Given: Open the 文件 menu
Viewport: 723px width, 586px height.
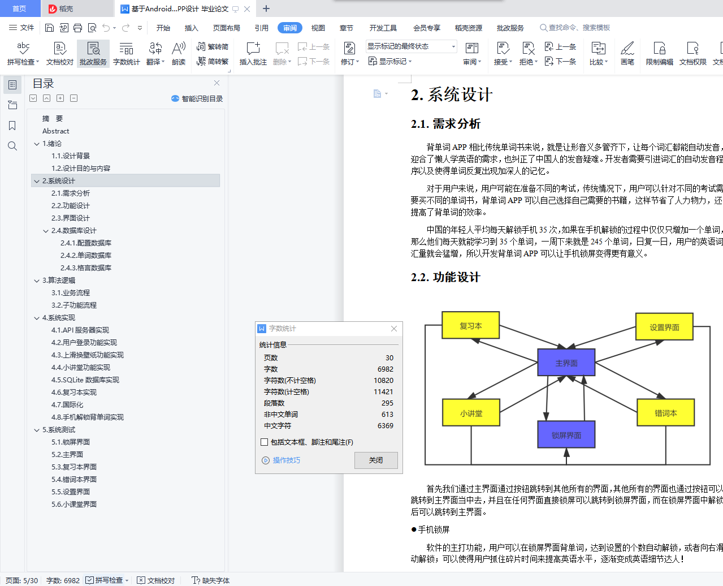Looking at the screenshot, I should pyautogui.click(x=21, y=28).
